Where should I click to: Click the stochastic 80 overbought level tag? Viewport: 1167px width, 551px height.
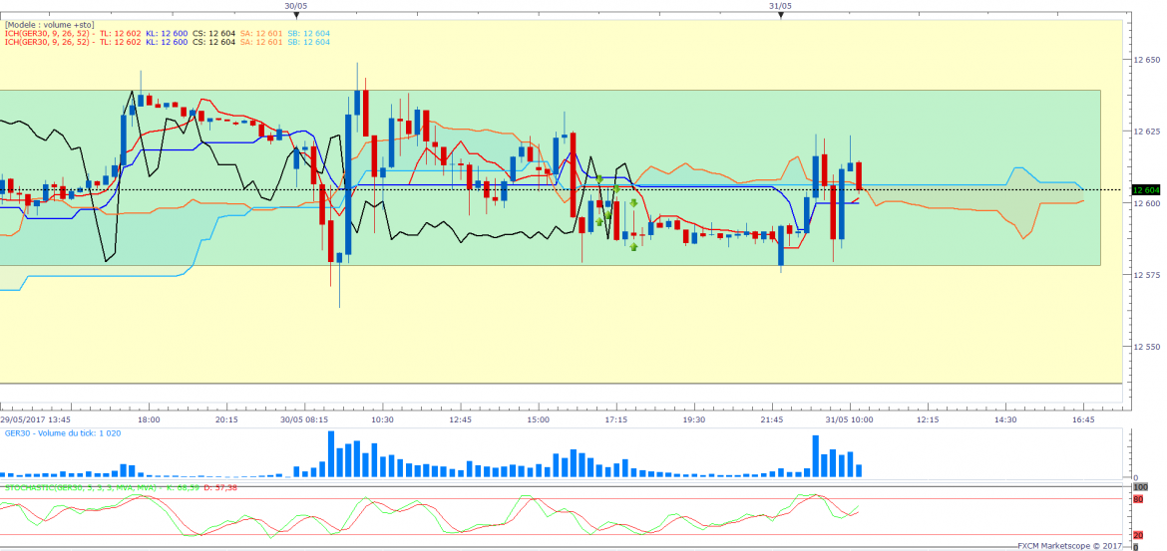click(1138, 499)
